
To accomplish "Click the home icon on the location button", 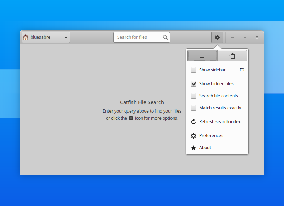I will [26, 37].
